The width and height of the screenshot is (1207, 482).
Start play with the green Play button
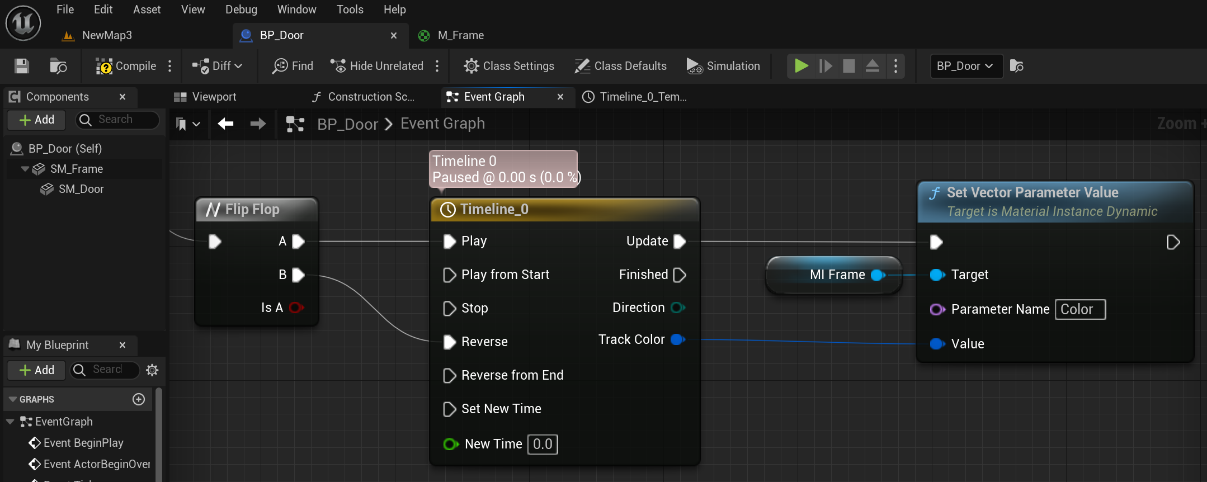[x=801, y=66]
